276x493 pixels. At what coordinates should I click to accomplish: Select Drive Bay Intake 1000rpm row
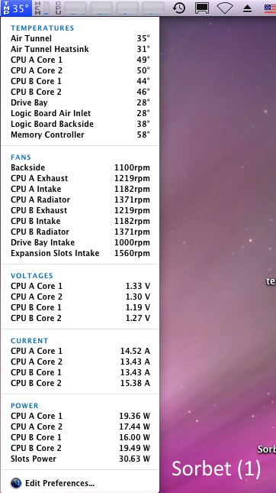click(x=80, y=242)
